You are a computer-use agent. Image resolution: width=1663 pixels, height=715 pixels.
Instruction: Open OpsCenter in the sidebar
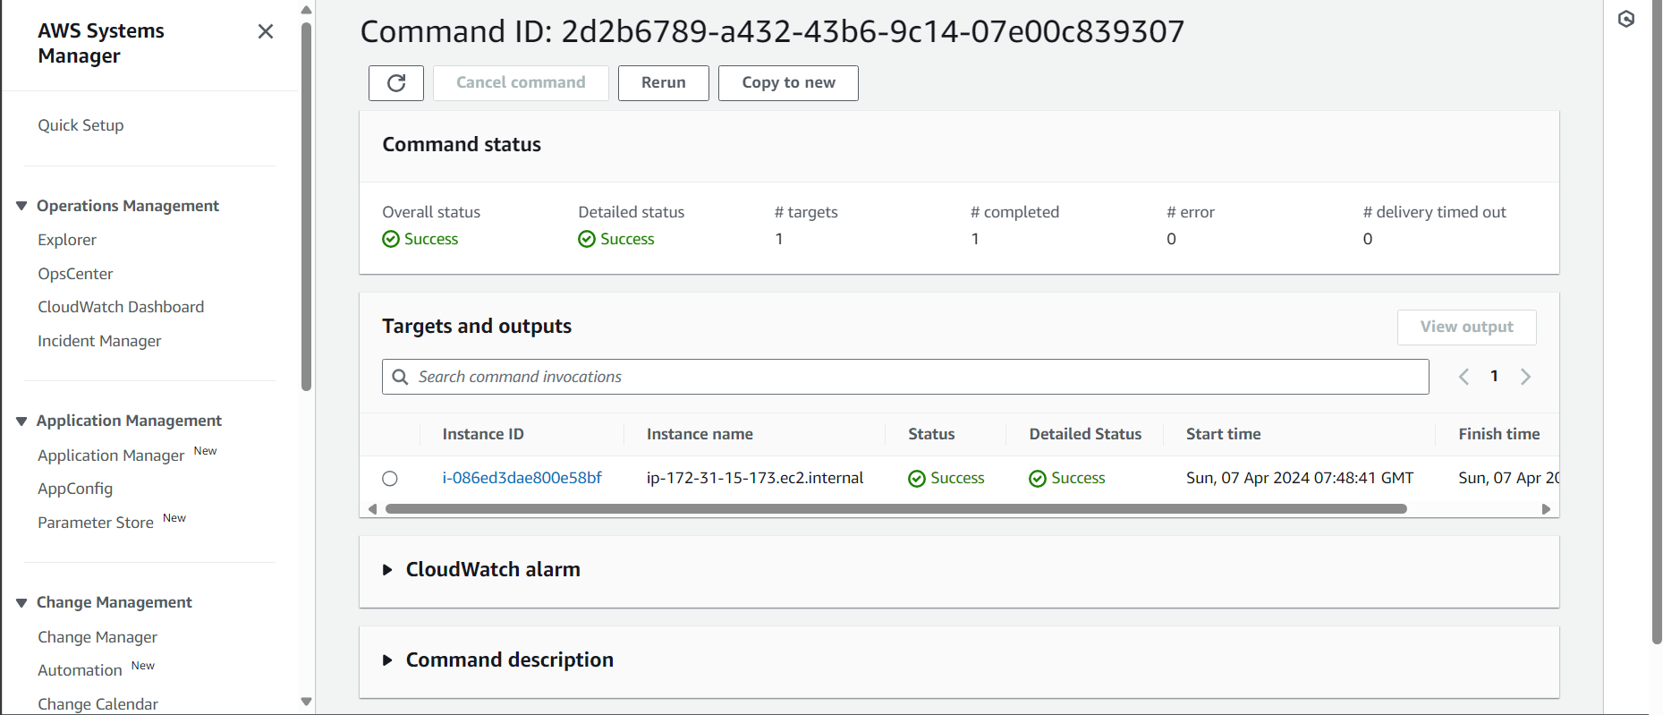pyautogui.click(x=75, y=274)
